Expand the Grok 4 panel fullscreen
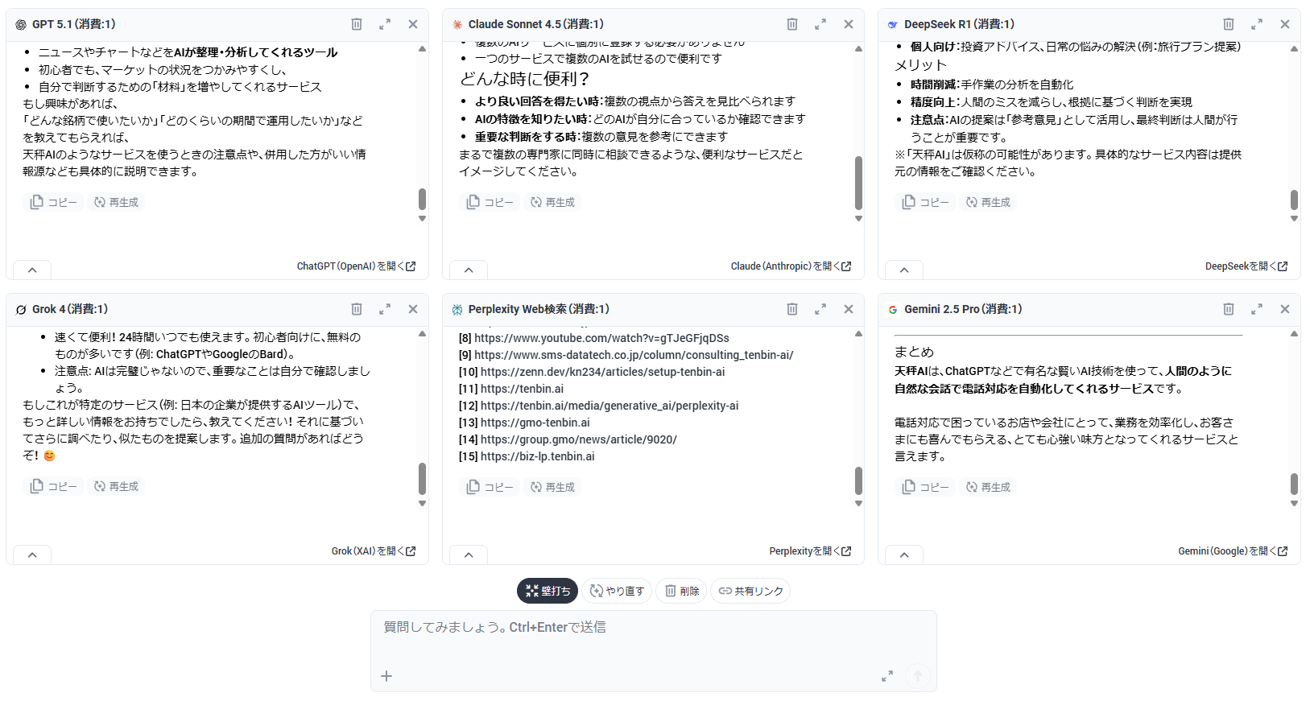 click(385, 309)
